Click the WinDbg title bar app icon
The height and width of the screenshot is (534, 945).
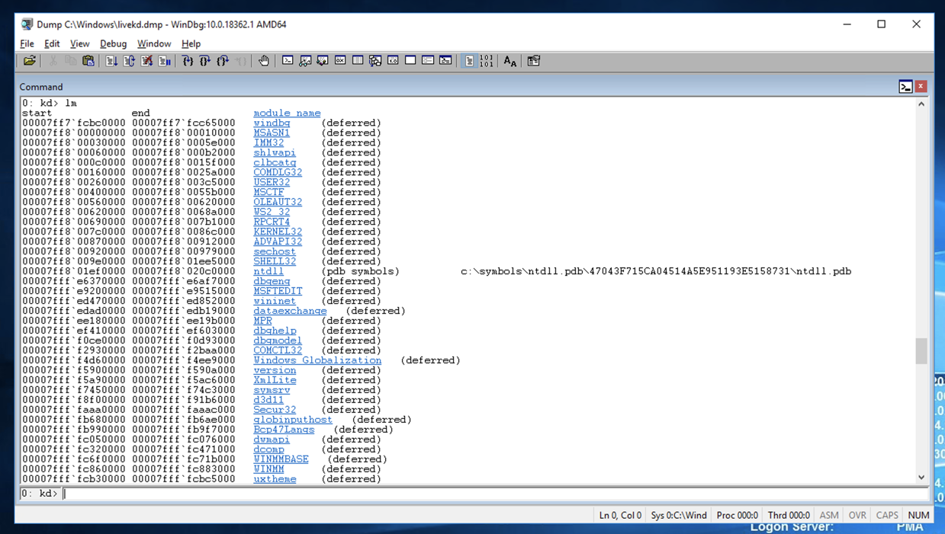[x=27, y=24]
